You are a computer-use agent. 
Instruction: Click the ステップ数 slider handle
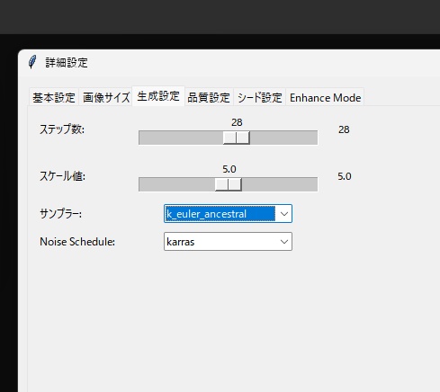(237, 138)
